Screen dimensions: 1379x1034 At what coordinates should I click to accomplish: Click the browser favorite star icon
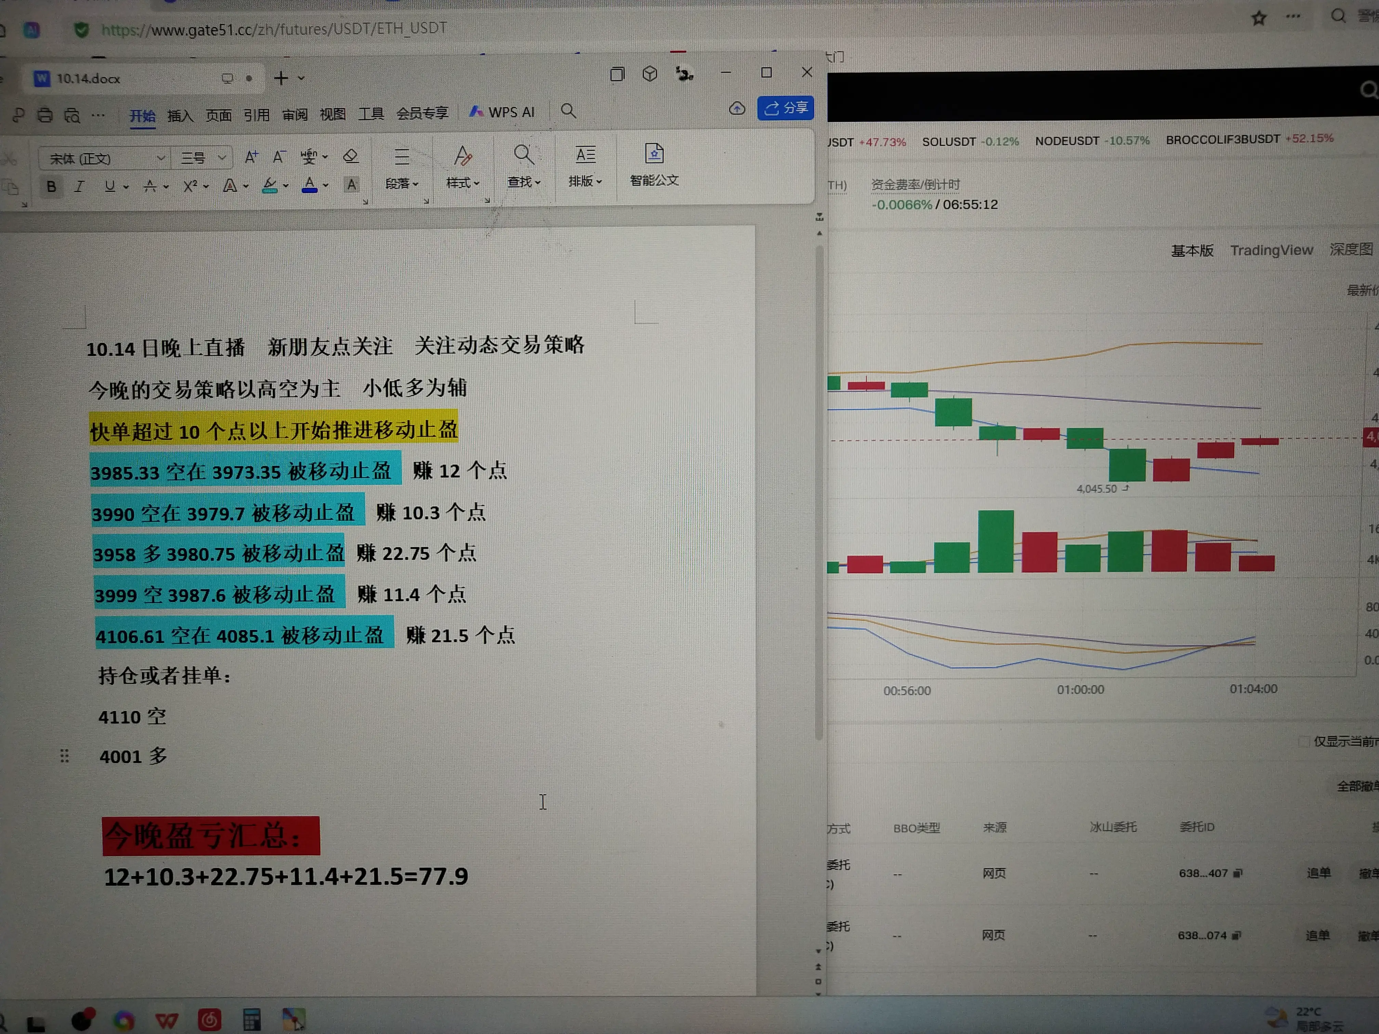[1259, 18]
